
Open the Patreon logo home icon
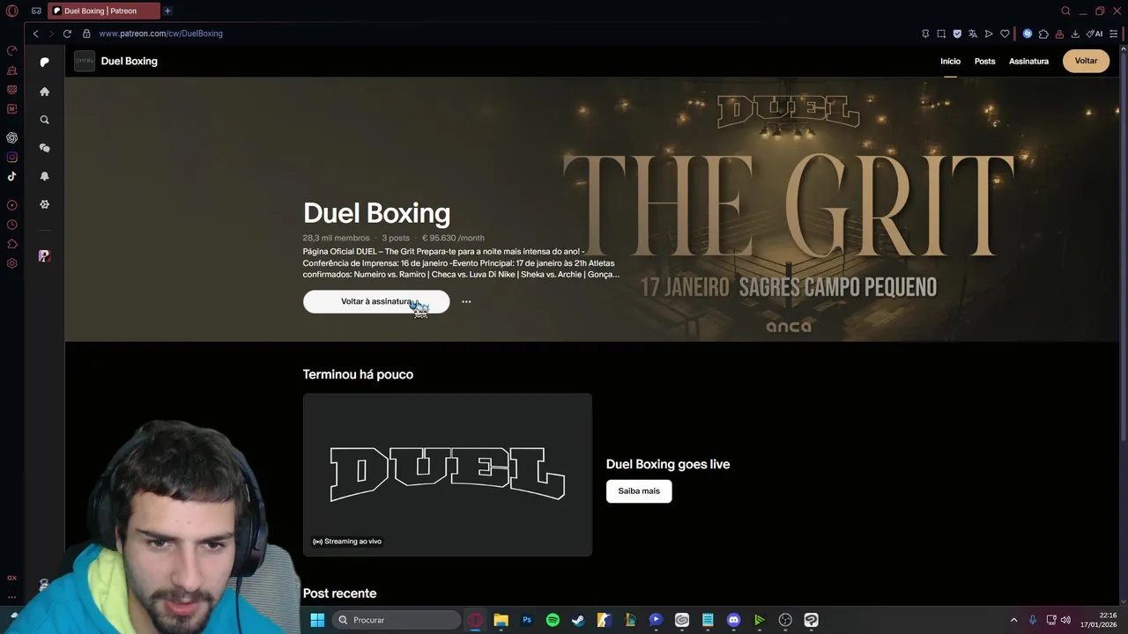44,63
